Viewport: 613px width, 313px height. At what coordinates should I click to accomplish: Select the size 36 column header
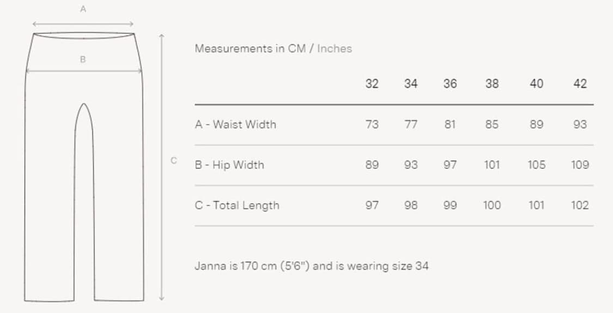[450, 84]
